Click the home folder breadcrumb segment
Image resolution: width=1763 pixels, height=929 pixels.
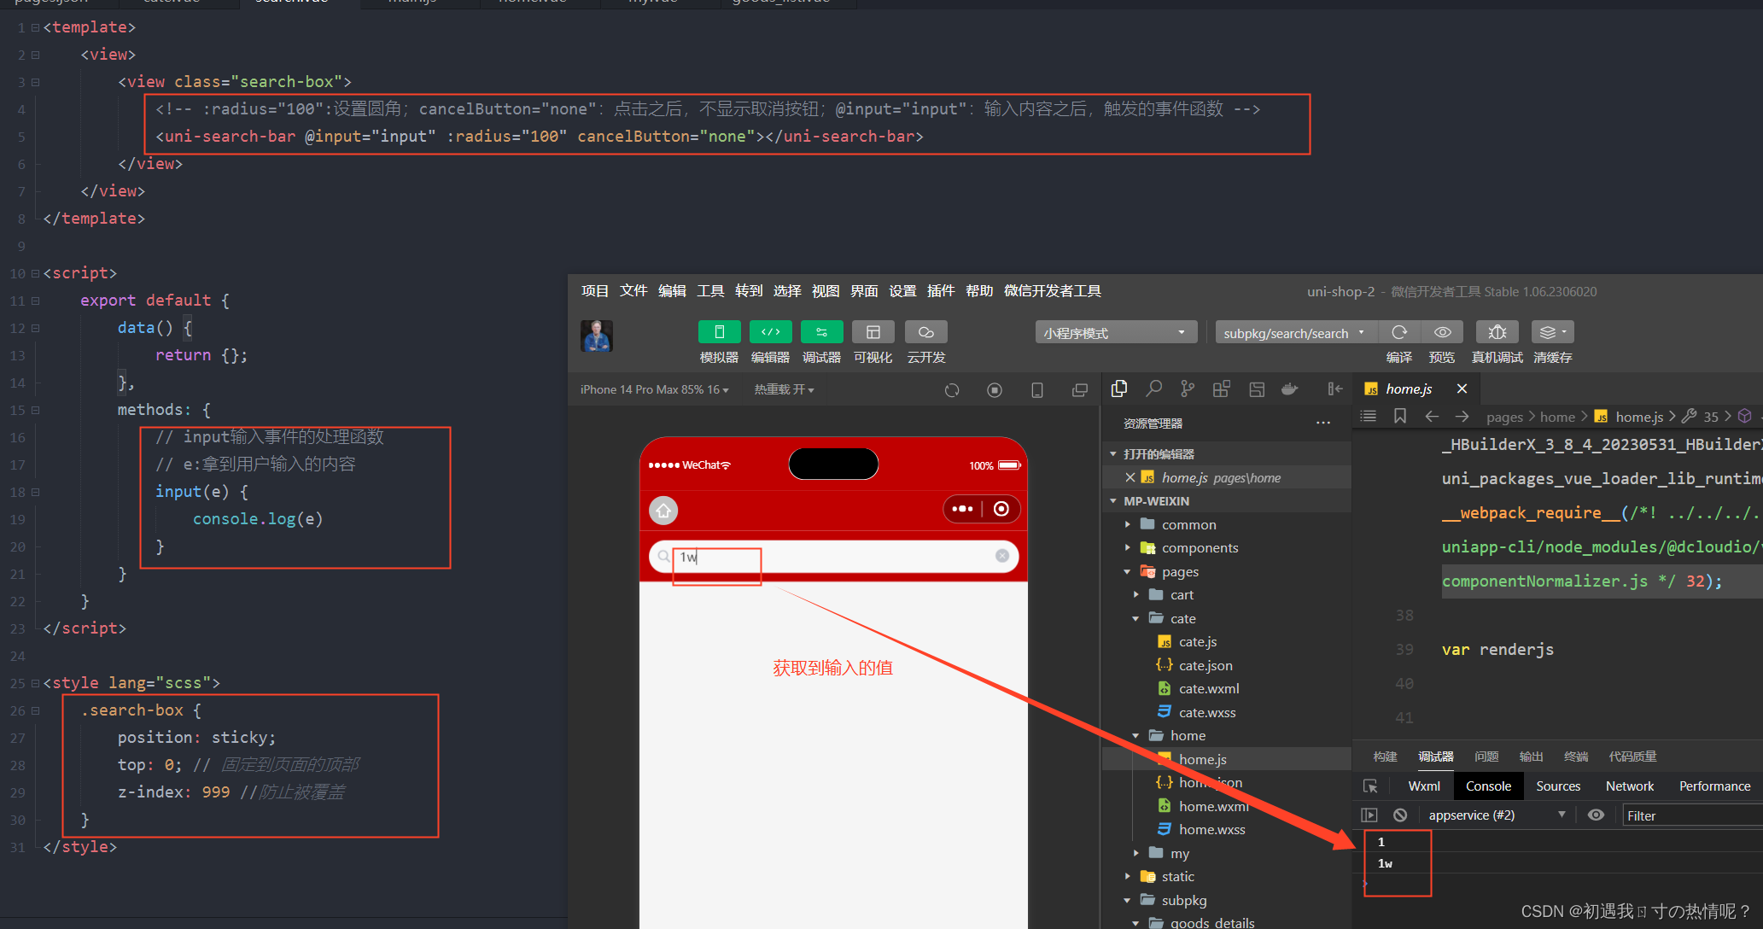coord(1557,418)
